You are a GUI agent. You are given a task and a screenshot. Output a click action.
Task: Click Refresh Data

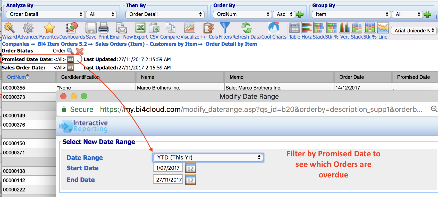[246, 28]
